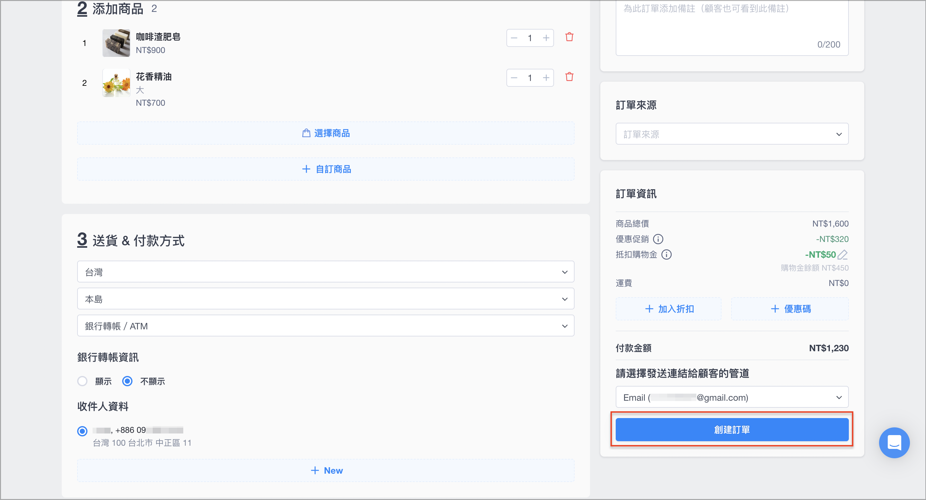Add a custom product with 自訂商品

click(326, 169)
